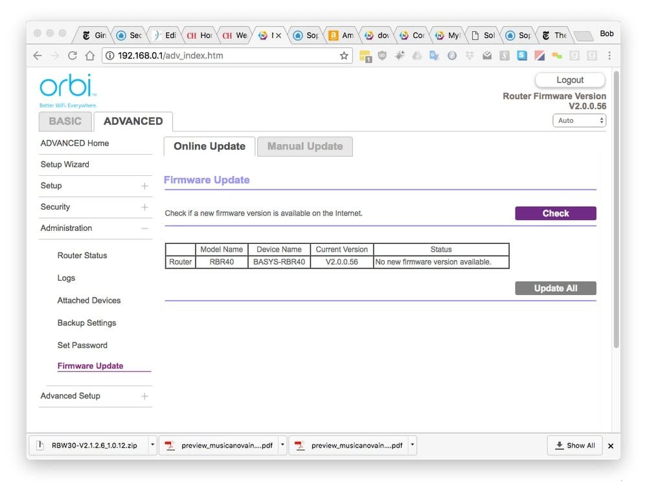Go to the browser home page
Screen dimensions: 647x491
click(89, 56)
